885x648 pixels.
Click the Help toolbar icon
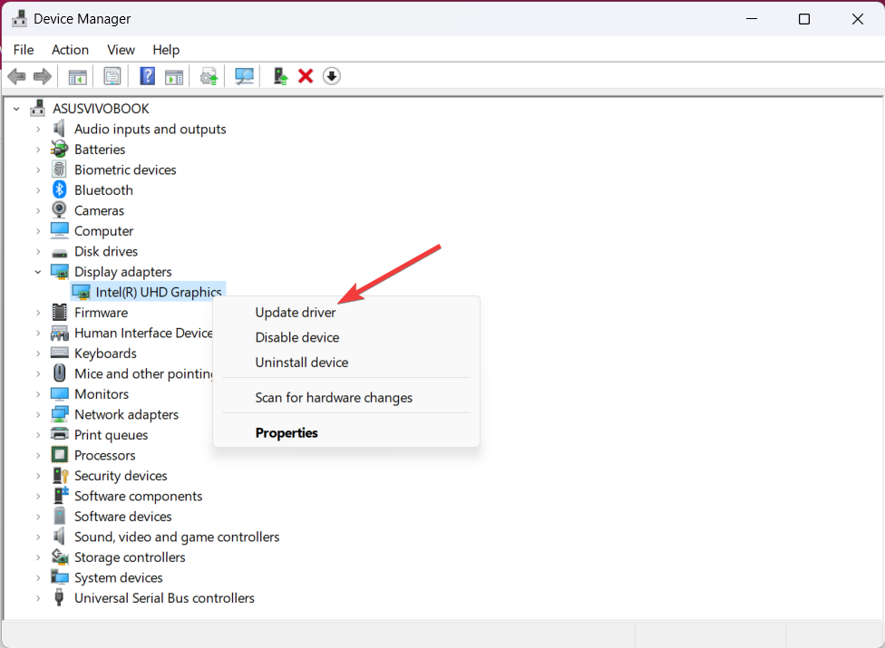tap(147, 76)
